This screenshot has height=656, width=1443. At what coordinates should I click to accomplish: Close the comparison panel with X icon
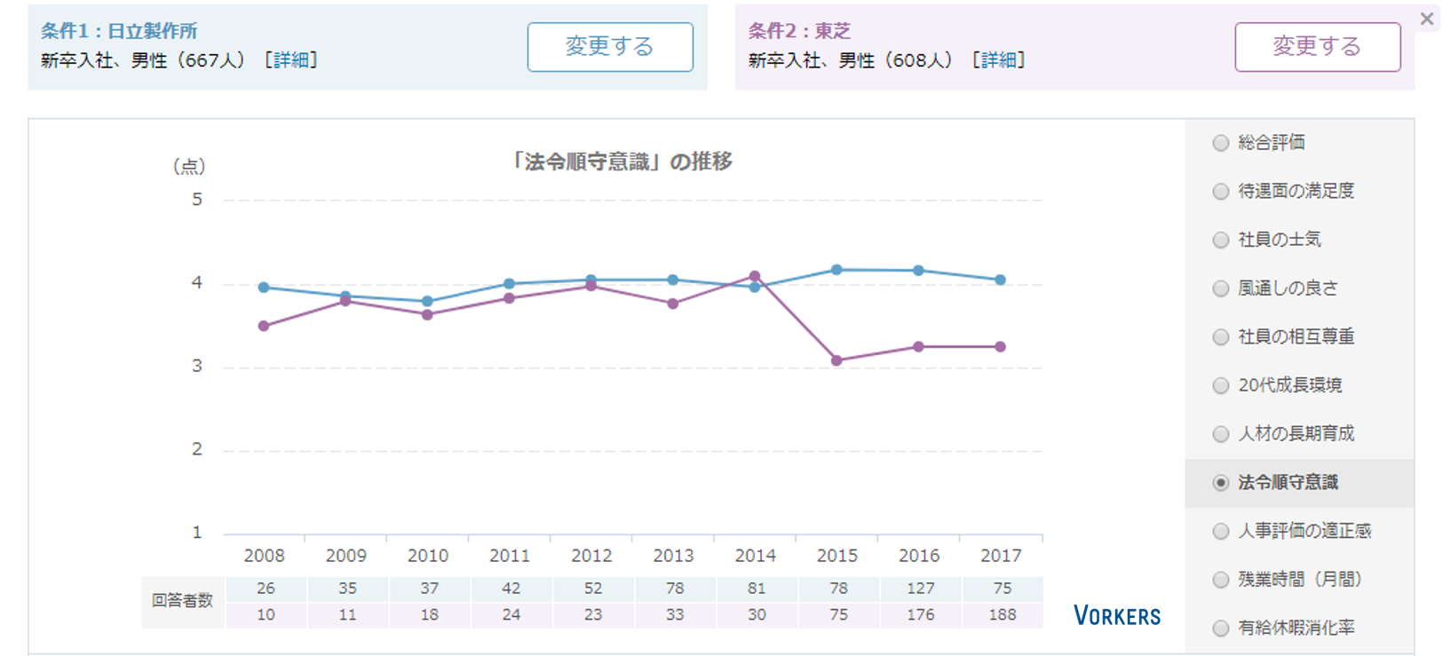1426,19
